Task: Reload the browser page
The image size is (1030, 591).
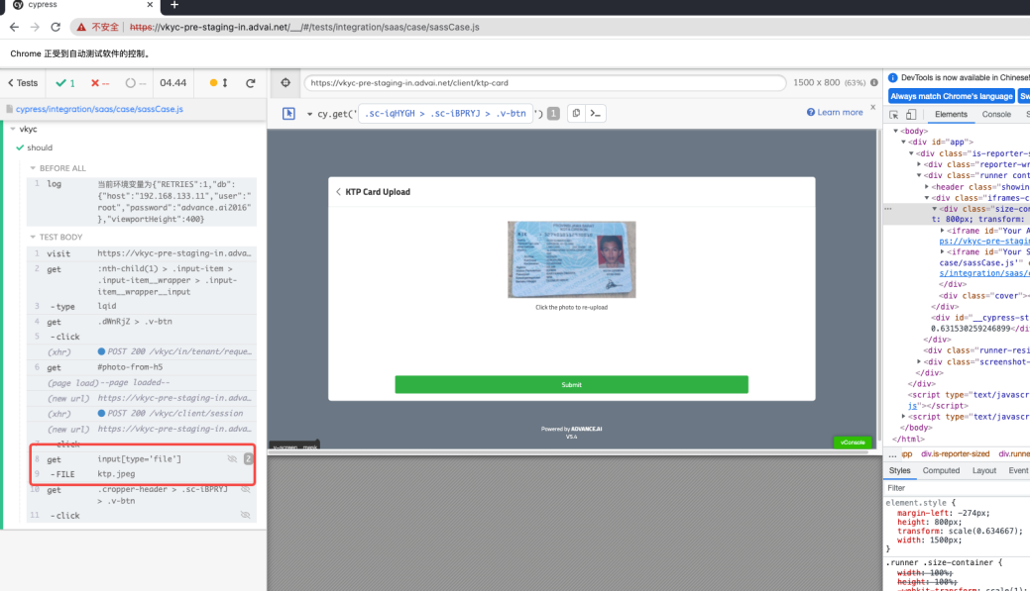Action: pyautogui.click(x=56, y=27)
